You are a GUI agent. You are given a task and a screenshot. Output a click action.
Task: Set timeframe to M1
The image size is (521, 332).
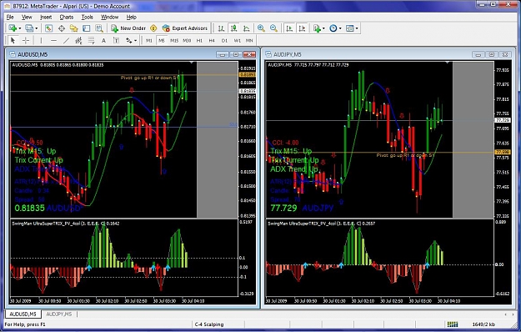(149, 41)
